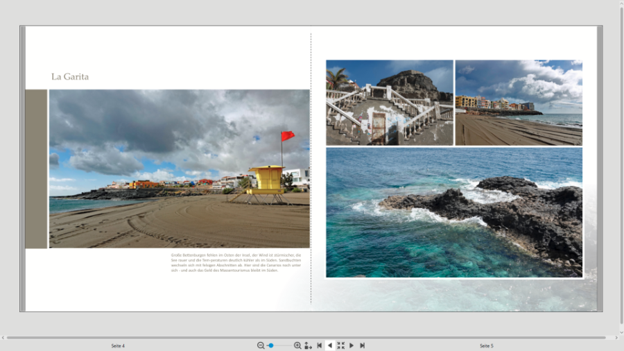This screenshot has width=624, height=351.
Task: Click the collapse view arrows icon
Action: click(x=340, y=345)
